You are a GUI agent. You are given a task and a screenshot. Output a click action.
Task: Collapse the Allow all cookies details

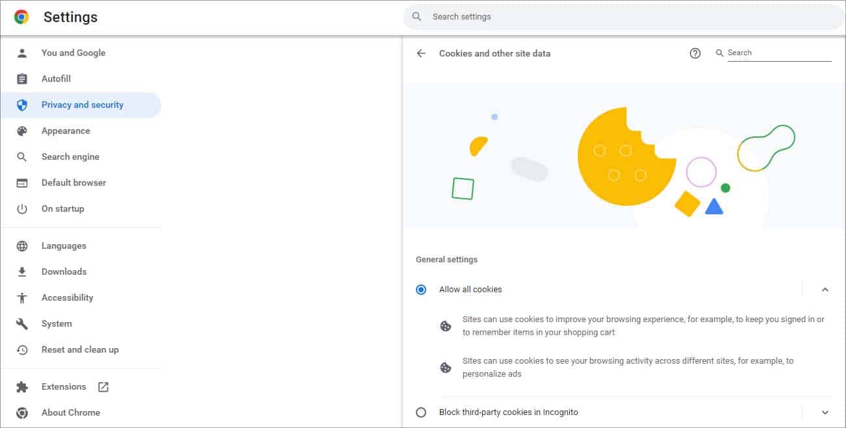click(x=825, y=290)
